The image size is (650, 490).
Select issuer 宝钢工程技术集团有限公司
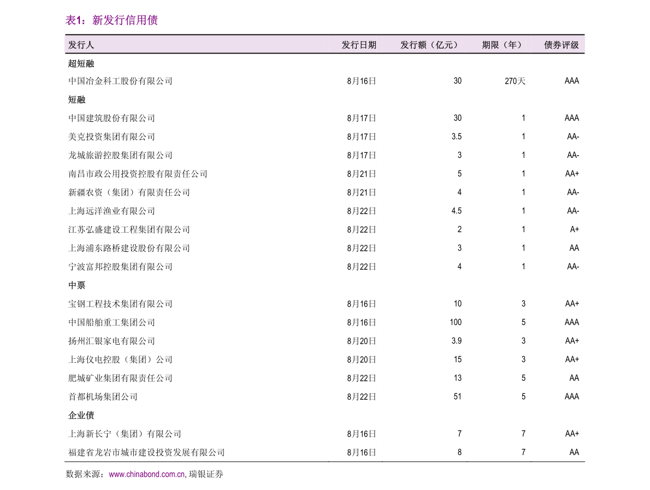pos(120,304)
